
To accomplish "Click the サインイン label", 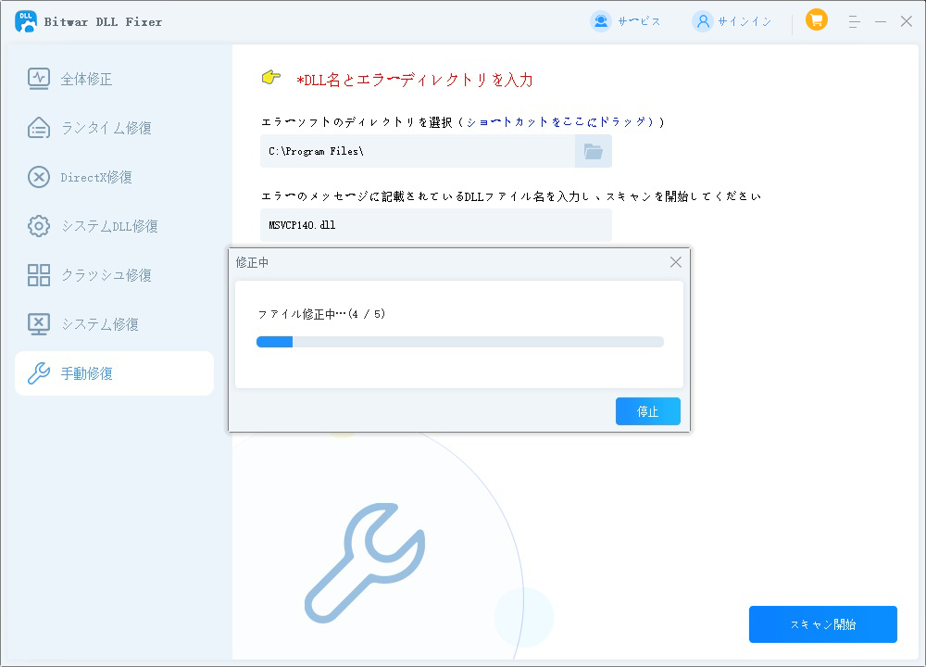I will point(745,22).
